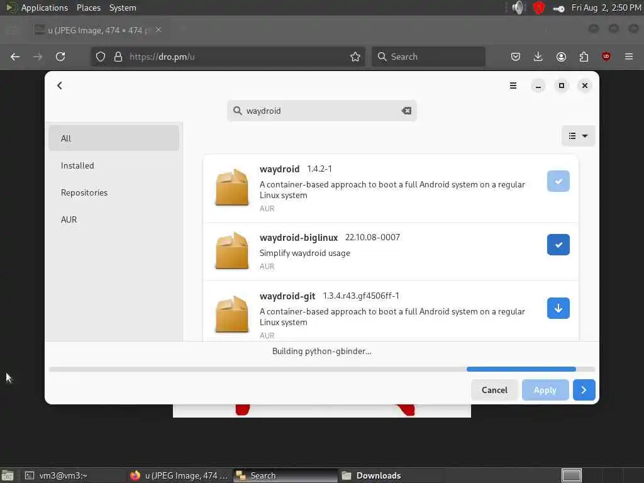
Task: Click the red shield tray icon
Action: coord(539,8)
